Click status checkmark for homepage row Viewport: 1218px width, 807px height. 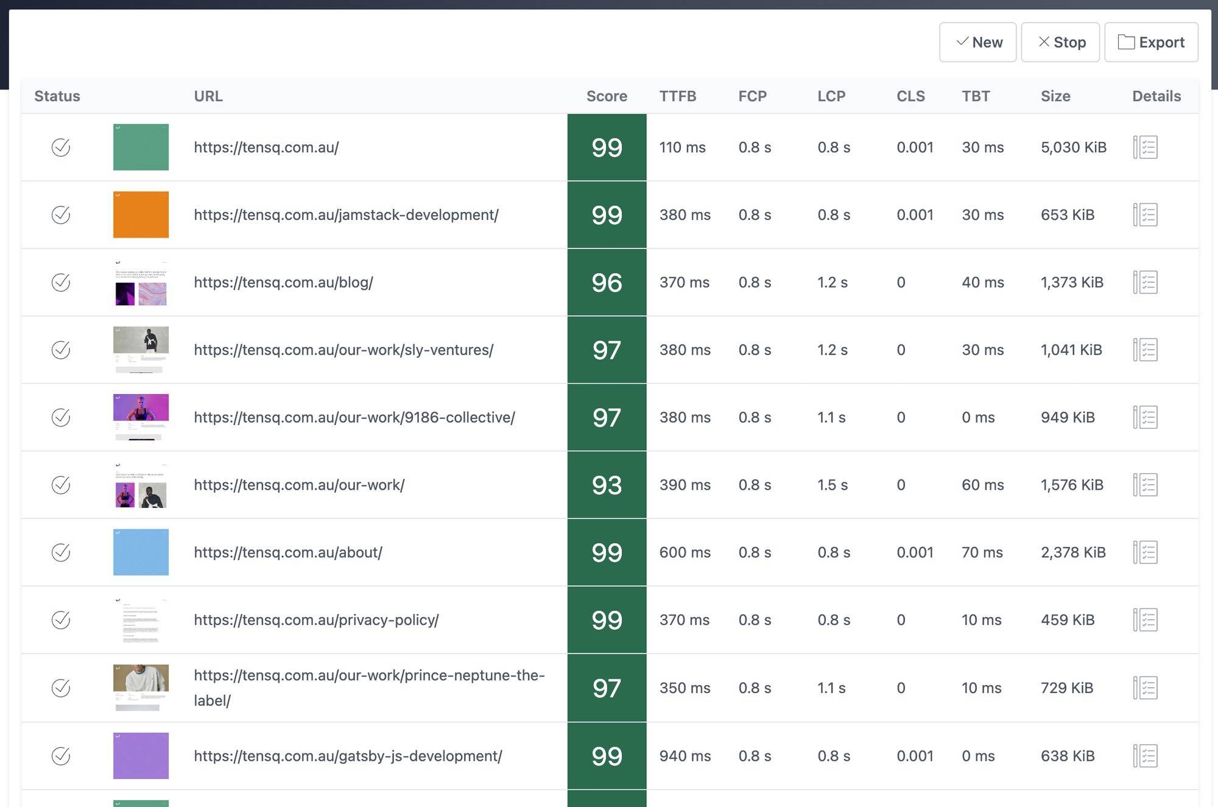(61, 147)
